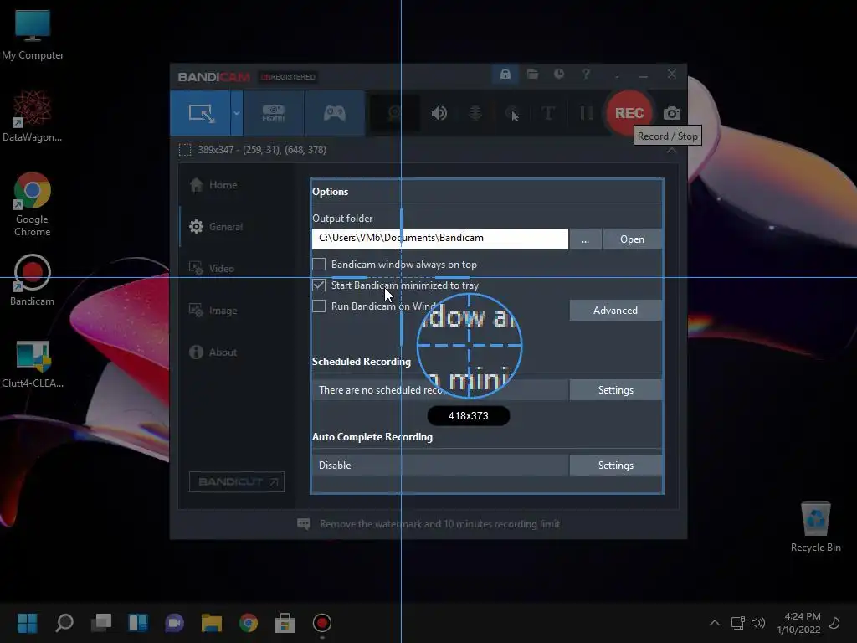857x643 pixels.
Task: Click the "Disable" auto complete status field
Action: (440, 466)
